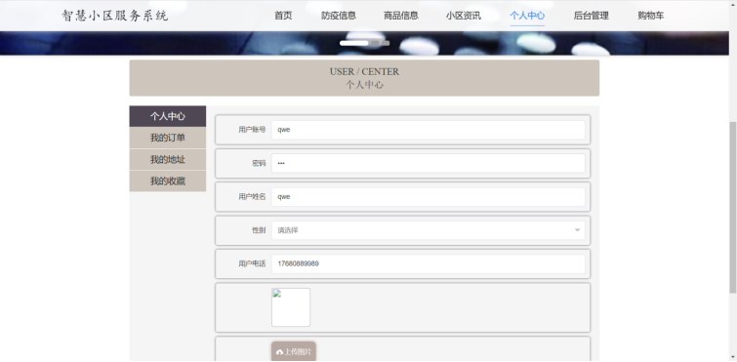
Task: Go to 防疫信息 page
Action: pyautogui.click(x=339, y=16)
